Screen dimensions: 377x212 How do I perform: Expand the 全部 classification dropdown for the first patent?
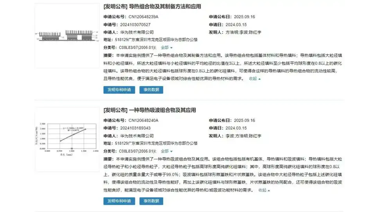pos(167,47)
